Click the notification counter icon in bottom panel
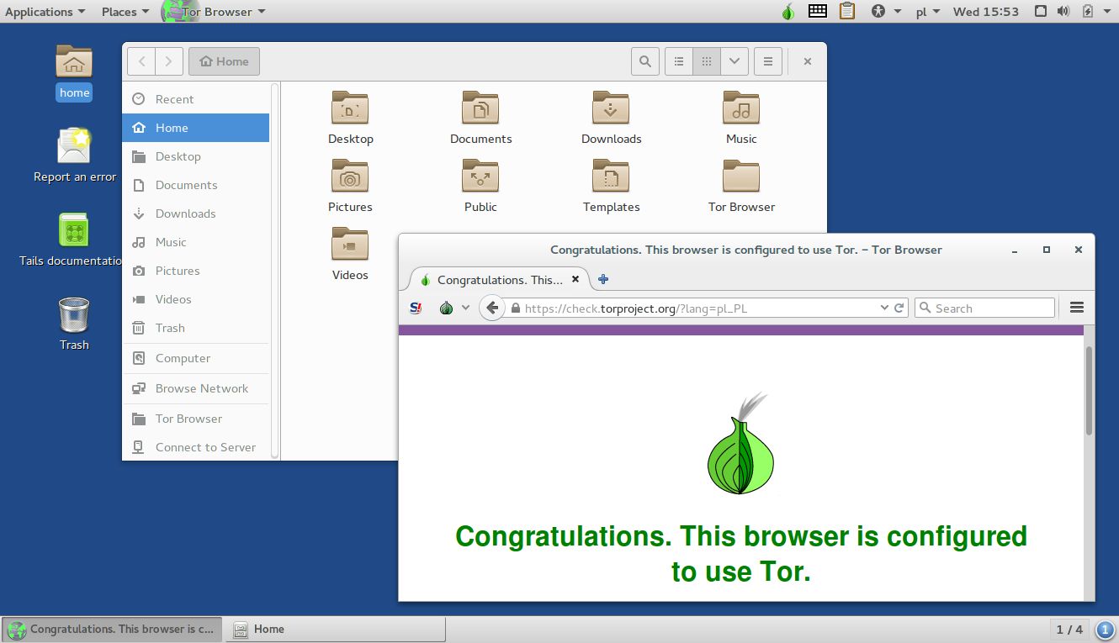The height and width of the screenshot is (643, 1119). pos(1104,629)
